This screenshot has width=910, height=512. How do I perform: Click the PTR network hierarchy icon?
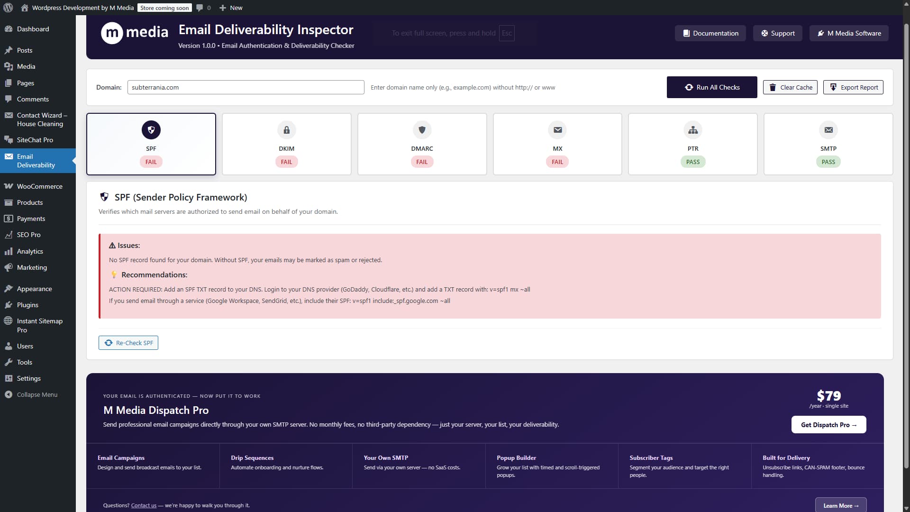click(x=693, y=130)
